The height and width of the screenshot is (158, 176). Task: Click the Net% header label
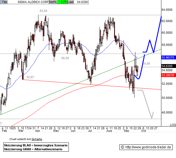[x=53, y=2]
